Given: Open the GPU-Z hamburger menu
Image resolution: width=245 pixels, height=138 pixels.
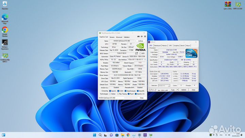Looking at the screenshot, I should tap(145, 36).
